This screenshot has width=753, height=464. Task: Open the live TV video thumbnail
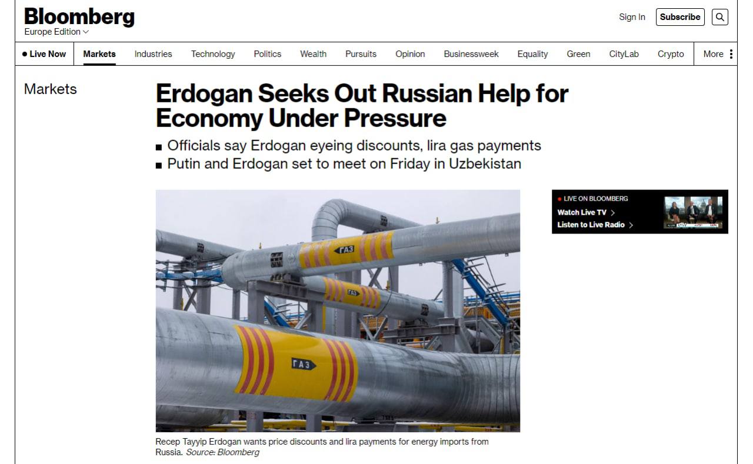(693, 212)
